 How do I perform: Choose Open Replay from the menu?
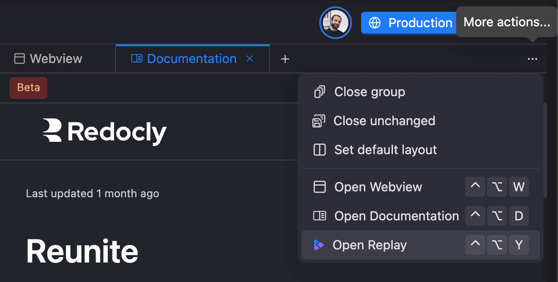tap(421, 245)
